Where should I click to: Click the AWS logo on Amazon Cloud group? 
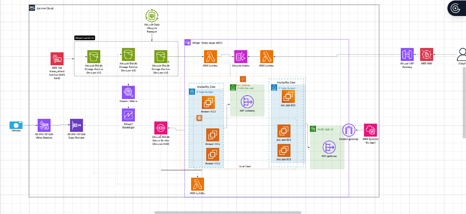[32, 8]
